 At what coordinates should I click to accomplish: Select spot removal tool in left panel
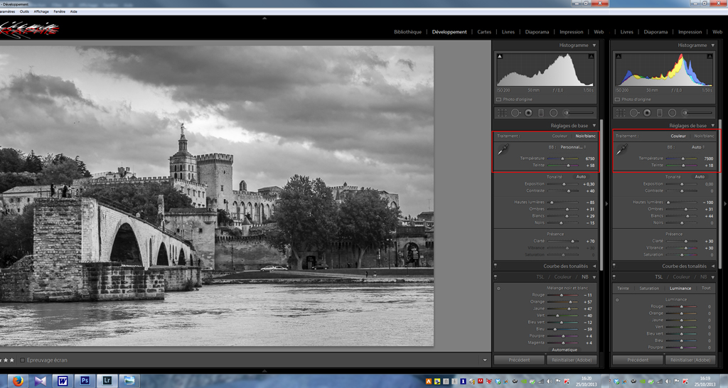pos(516,113)
